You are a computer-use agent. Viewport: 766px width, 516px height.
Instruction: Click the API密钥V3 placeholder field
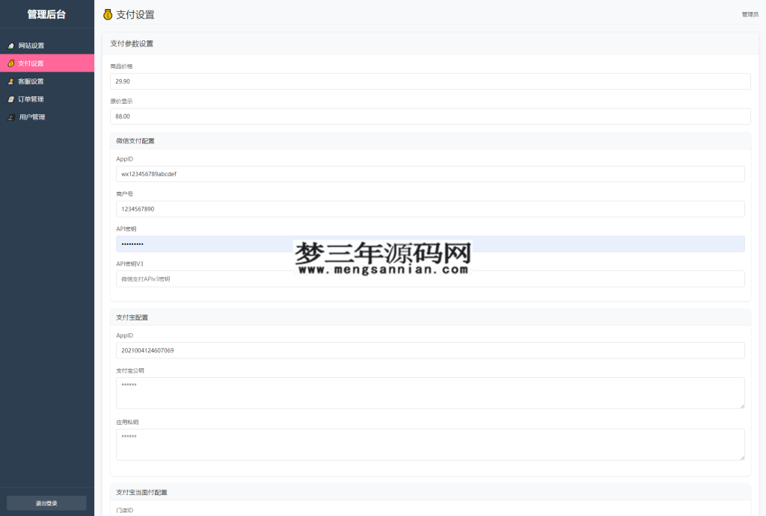tap(430, 279)
